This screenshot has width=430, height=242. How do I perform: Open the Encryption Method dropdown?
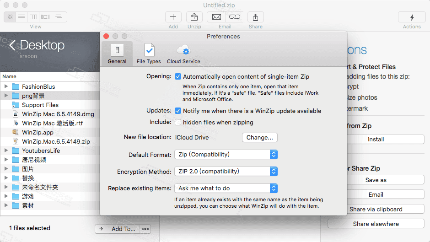[x=226, y=172]
